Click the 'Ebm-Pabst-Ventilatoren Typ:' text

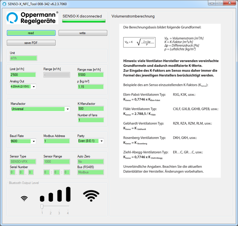pos(144,95)
